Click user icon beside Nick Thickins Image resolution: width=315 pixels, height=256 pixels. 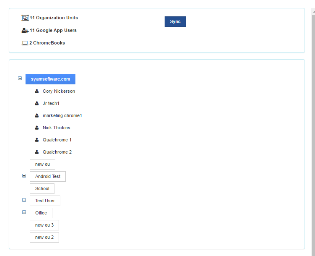[37, 128]
